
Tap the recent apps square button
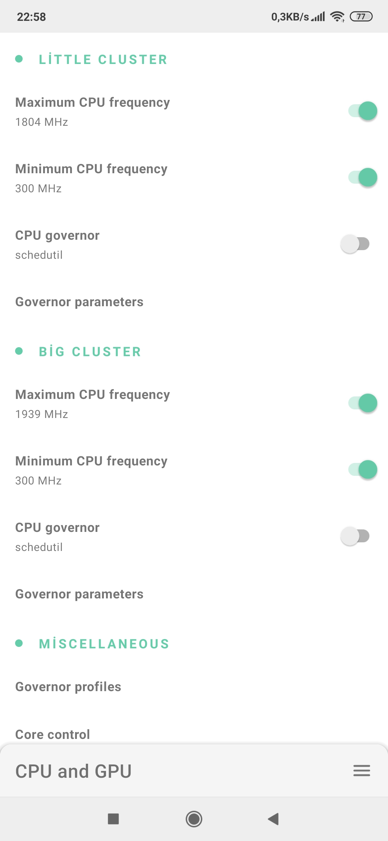click(114, 819)
